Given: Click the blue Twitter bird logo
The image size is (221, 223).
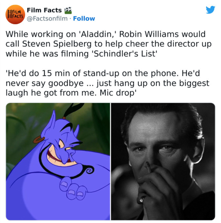Looking at the screenshot, I should click(210, 10).
